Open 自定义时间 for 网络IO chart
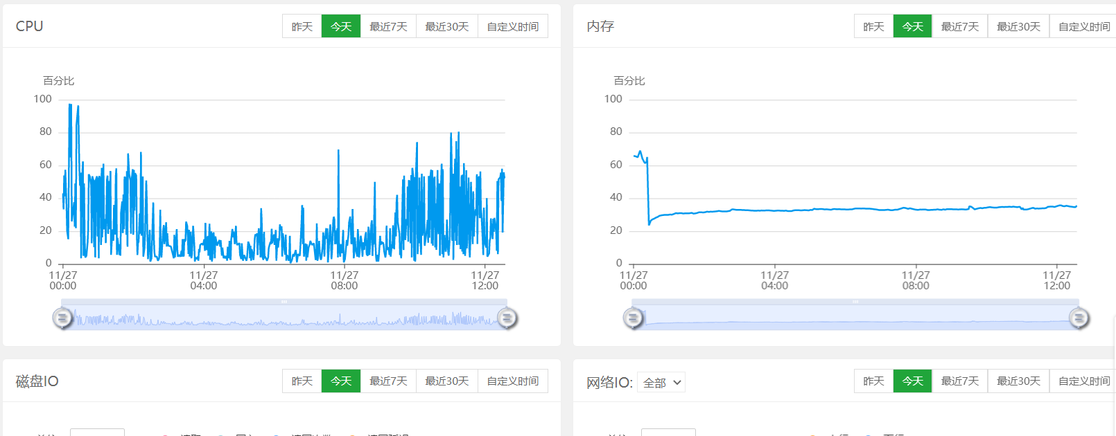1116x436 pixels. click(x=1083, y=381)
